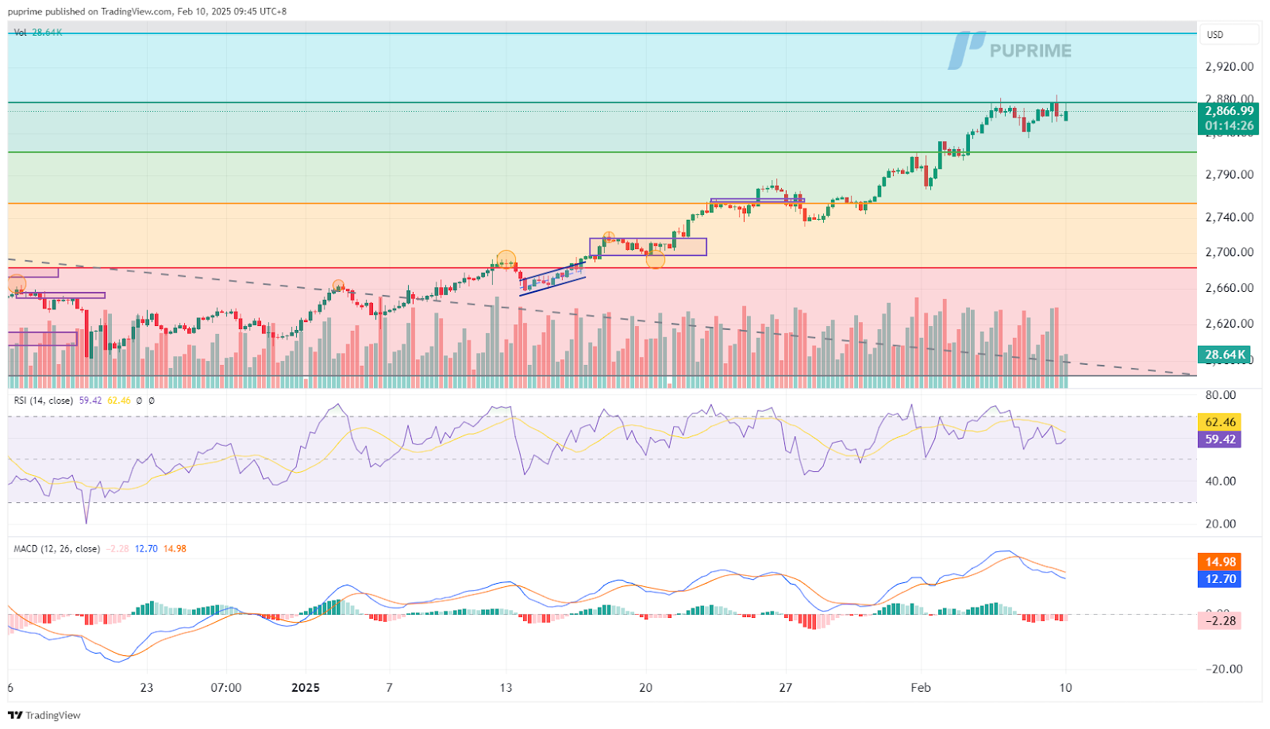
Task: Click the purple RSI value tag 59.42
Action: tap(1220, 439)
